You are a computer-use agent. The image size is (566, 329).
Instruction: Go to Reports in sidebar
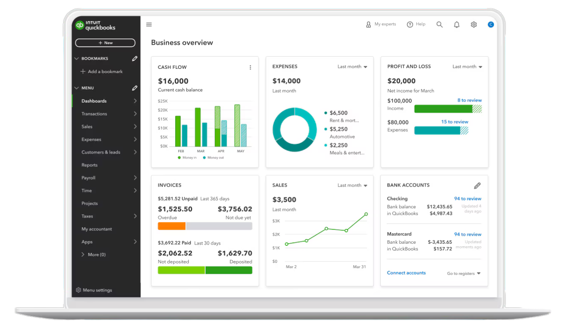90,165
